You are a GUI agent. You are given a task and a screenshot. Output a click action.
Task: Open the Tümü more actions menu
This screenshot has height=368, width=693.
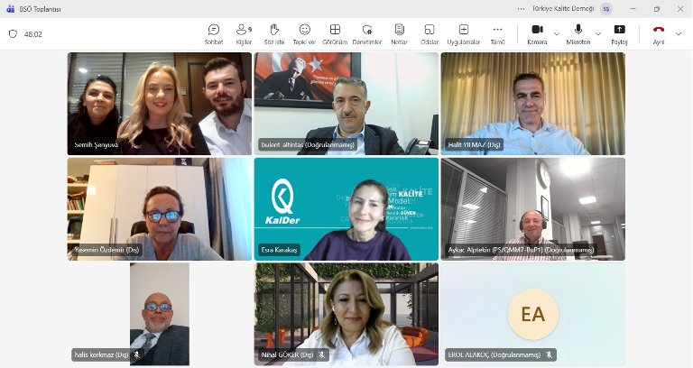[x=497, y=34]
